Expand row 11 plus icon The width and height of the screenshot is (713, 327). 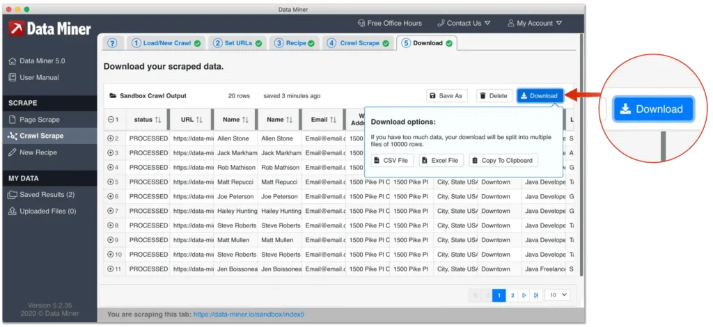point(111,269)
